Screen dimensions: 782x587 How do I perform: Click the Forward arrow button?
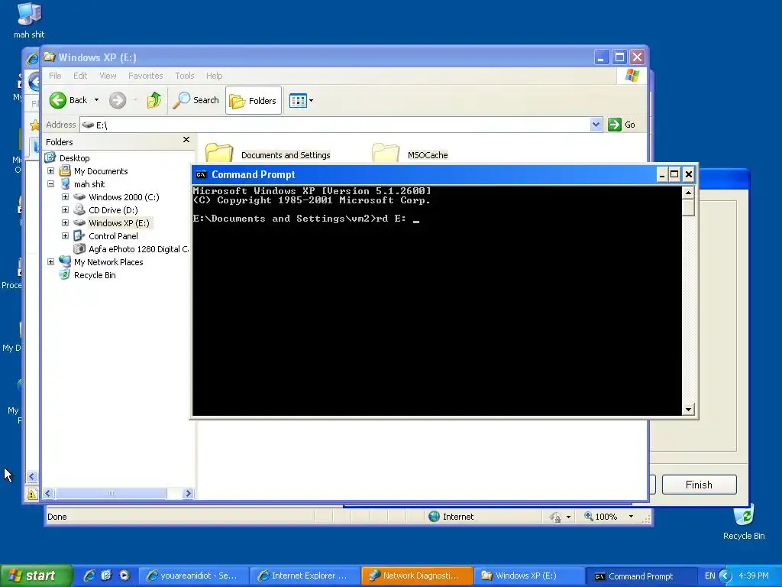tap(118, 100)
